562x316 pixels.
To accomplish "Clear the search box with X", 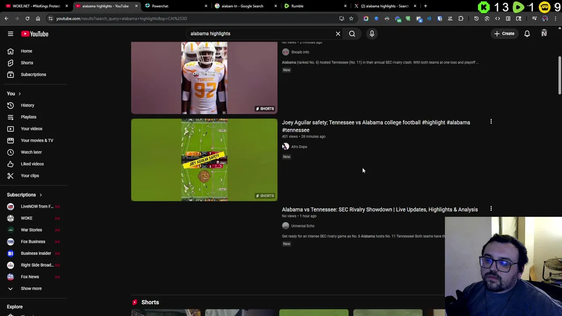I will pyautogui.click(x=338, y=33).
